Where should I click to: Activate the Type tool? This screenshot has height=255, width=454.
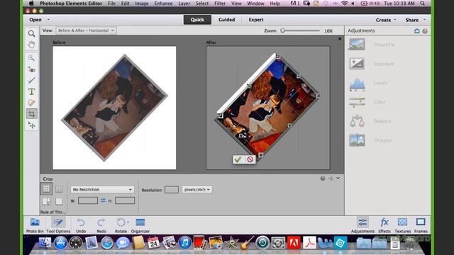(31, 91)
